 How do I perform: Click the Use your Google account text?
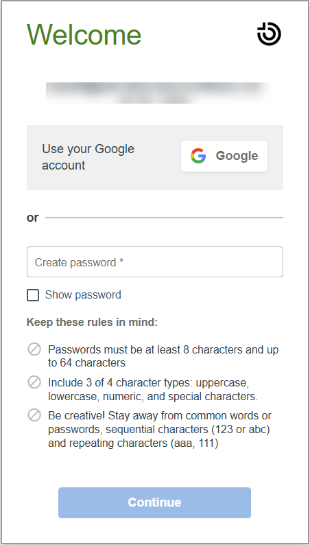[x=88, y=156]
